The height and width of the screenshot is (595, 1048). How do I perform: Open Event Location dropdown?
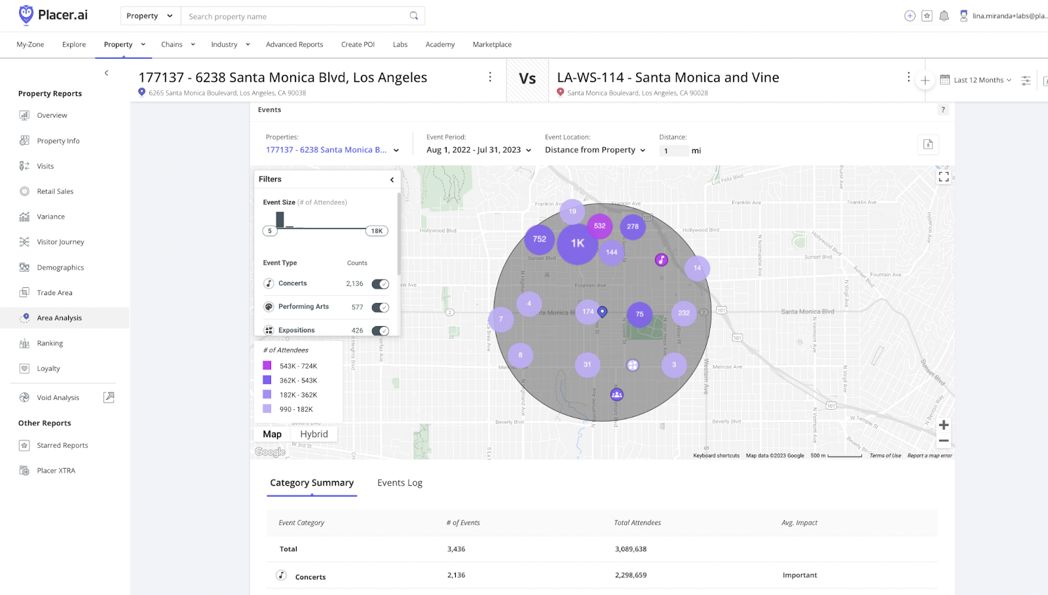click(x=595, y=150)
